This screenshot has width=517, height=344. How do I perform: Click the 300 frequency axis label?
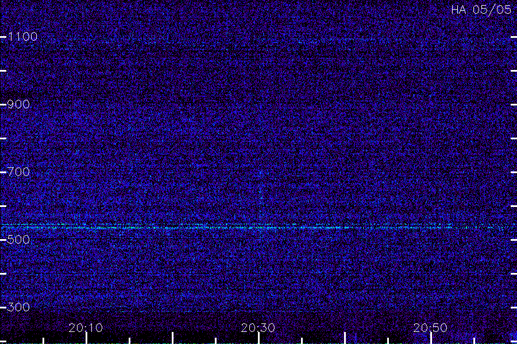(x=18, y=307)
